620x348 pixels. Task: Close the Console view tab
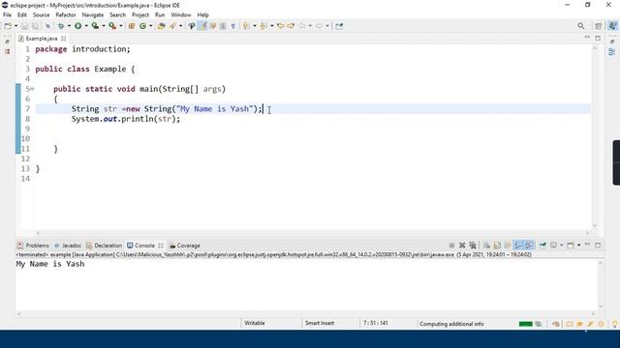pos(161,246)
